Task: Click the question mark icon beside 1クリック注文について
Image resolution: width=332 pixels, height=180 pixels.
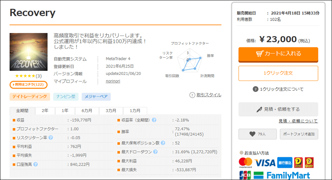Action: (x=255, y=89)
